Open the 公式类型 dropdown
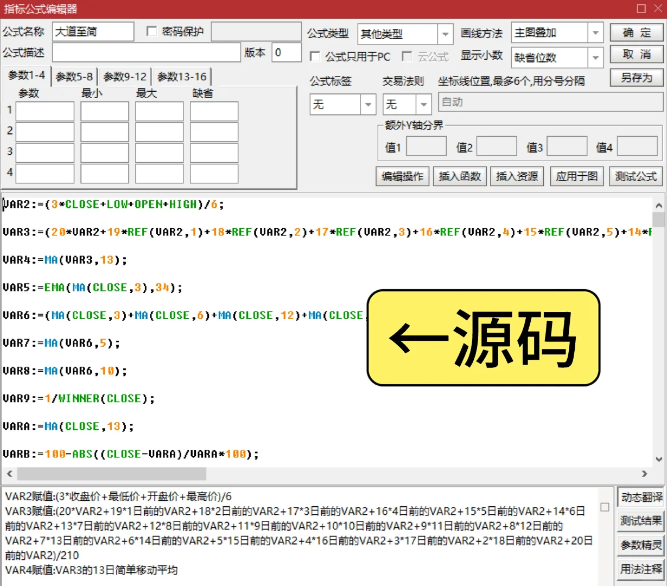Screen dimensions: 667x586 [445, 34]
